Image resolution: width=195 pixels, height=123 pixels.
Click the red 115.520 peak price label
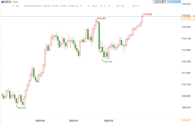[101, 19]
